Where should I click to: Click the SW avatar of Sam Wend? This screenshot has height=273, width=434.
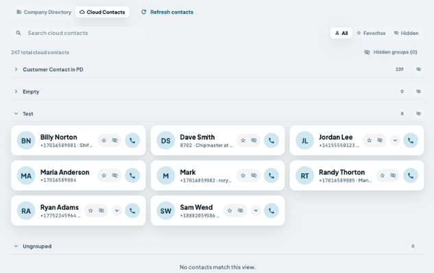pos(165,211)
